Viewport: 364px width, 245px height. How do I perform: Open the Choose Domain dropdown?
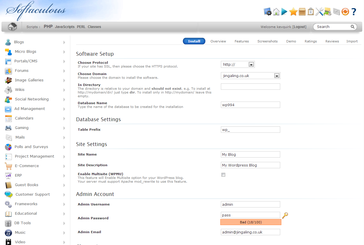coord(250,76)
